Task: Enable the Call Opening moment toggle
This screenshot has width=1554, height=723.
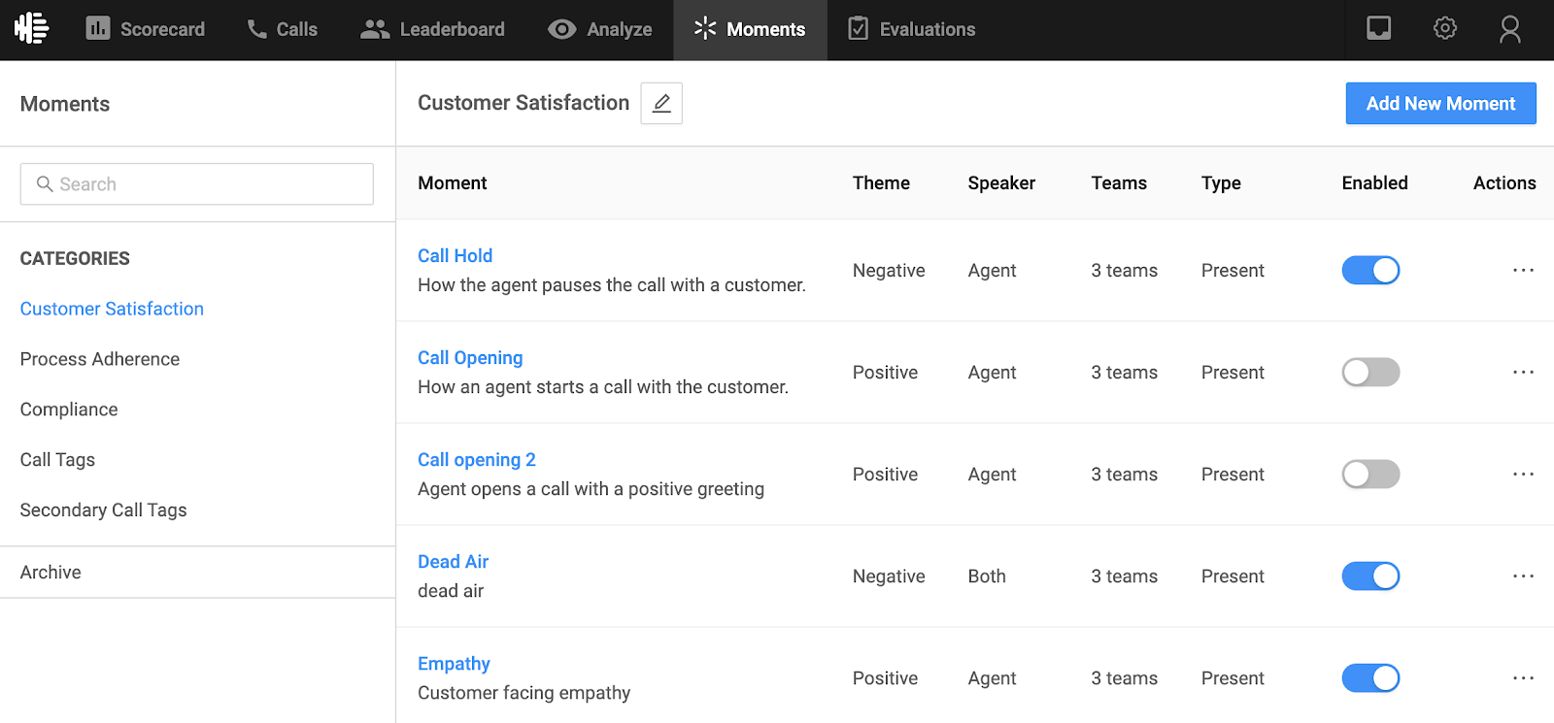Action: pos(1370,373)
